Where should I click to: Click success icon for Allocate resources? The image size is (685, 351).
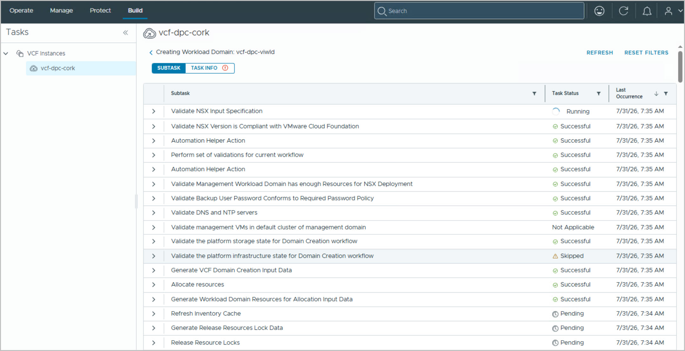(x=555, y=285)
